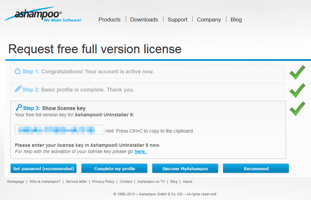Viewport: 311px width, 200px height.
Task: Click Complete my profile button
Action: (x=114, y=168)
